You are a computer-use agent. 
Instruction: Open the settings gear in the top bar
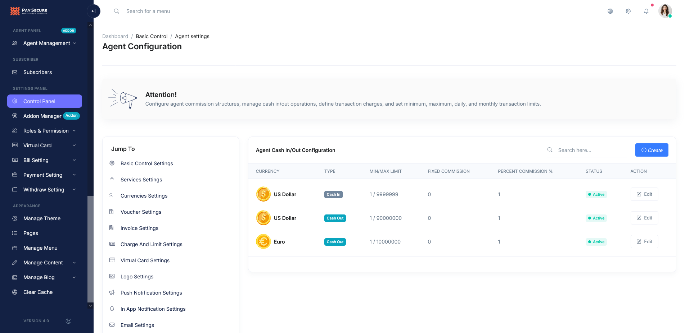628,11
